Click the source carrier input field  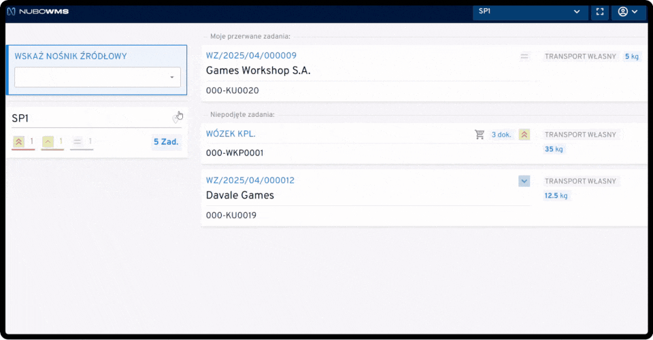pos(90,78)
